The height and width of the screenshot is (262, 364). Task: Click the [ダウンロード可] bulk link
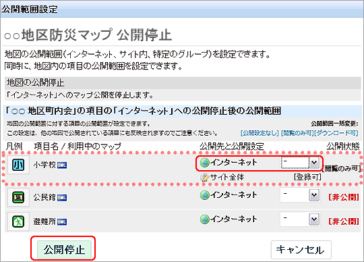(x=336, y=133)
